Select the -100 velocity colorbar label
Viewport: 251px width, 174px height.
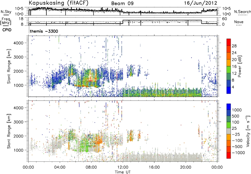(x=237, y=140)
